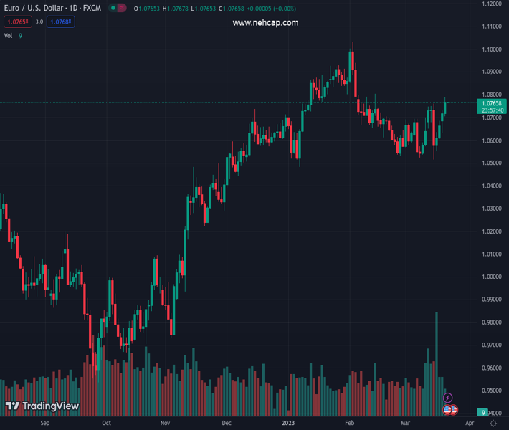Open chart settings gear icon
The image size is (509, 430).
pyautogui.click(x=493, y=424)
